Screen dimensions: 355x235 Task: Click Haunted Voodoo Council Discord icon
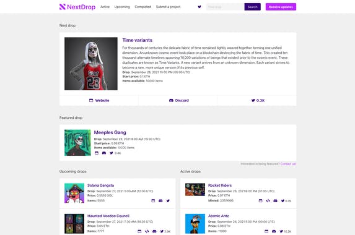154,231
